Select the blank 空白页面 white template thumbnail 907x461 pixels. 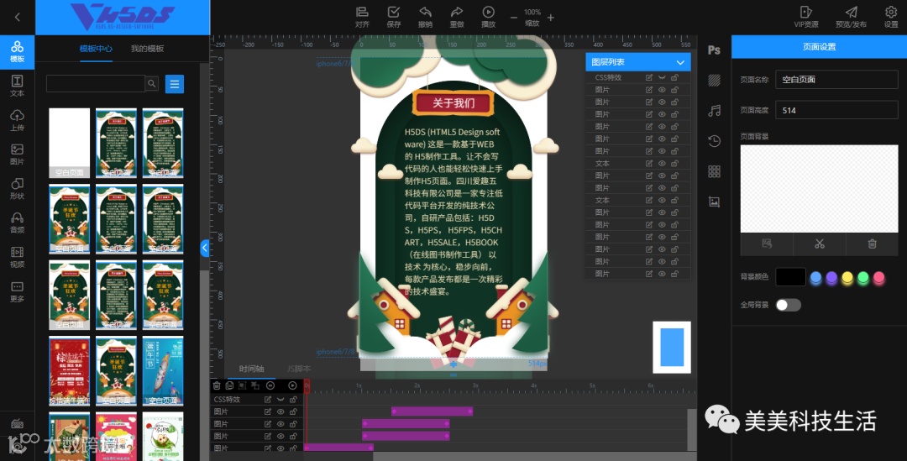70,143
